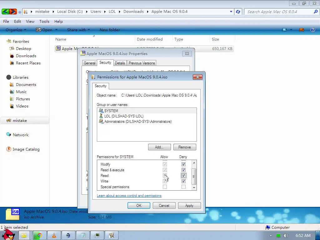
Task: Click the volume speaker icon in the tray
Action: [x=286, y=236]
